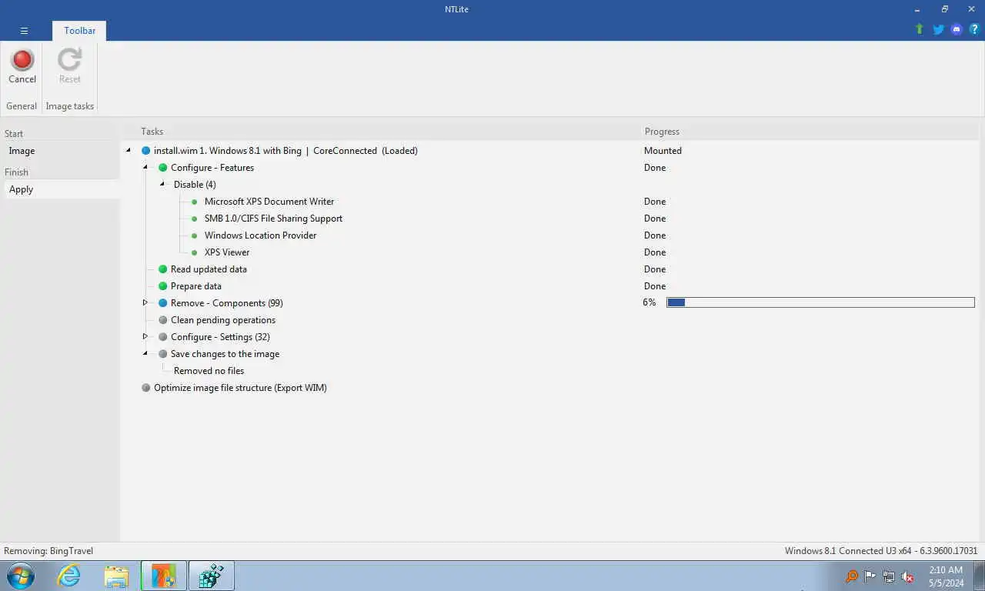The width and height of the screenshot is (985, 591).
Task: Open the hamburger application menu
Action: click(24, 31)
